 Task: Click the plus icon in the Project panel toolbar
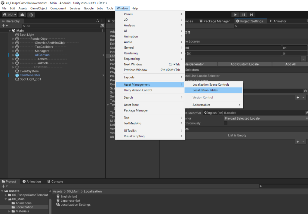[3, 186]
